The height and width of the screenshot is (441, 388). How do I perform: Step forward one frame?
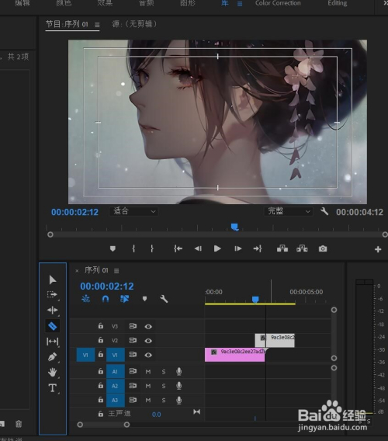point(238,248)
